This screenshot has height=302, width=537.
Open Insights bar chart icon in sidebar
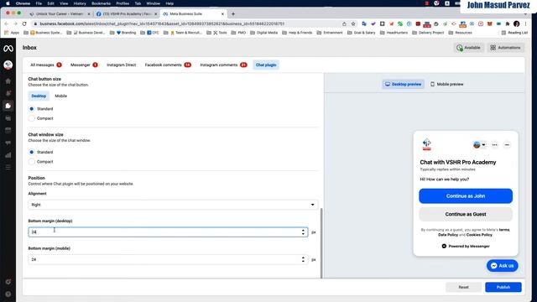point(8,155)
